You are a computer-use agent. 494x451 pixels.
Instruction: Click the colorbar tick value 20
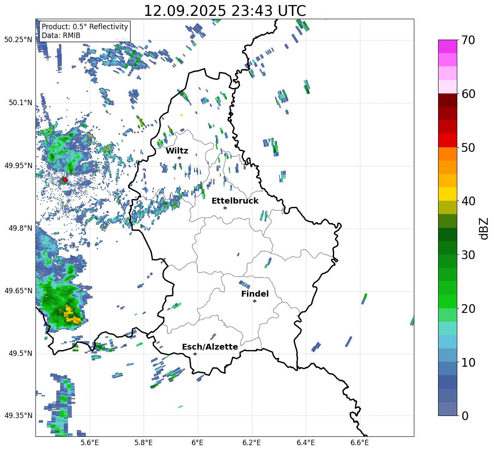pyautogui.click(x=468, y=309)
